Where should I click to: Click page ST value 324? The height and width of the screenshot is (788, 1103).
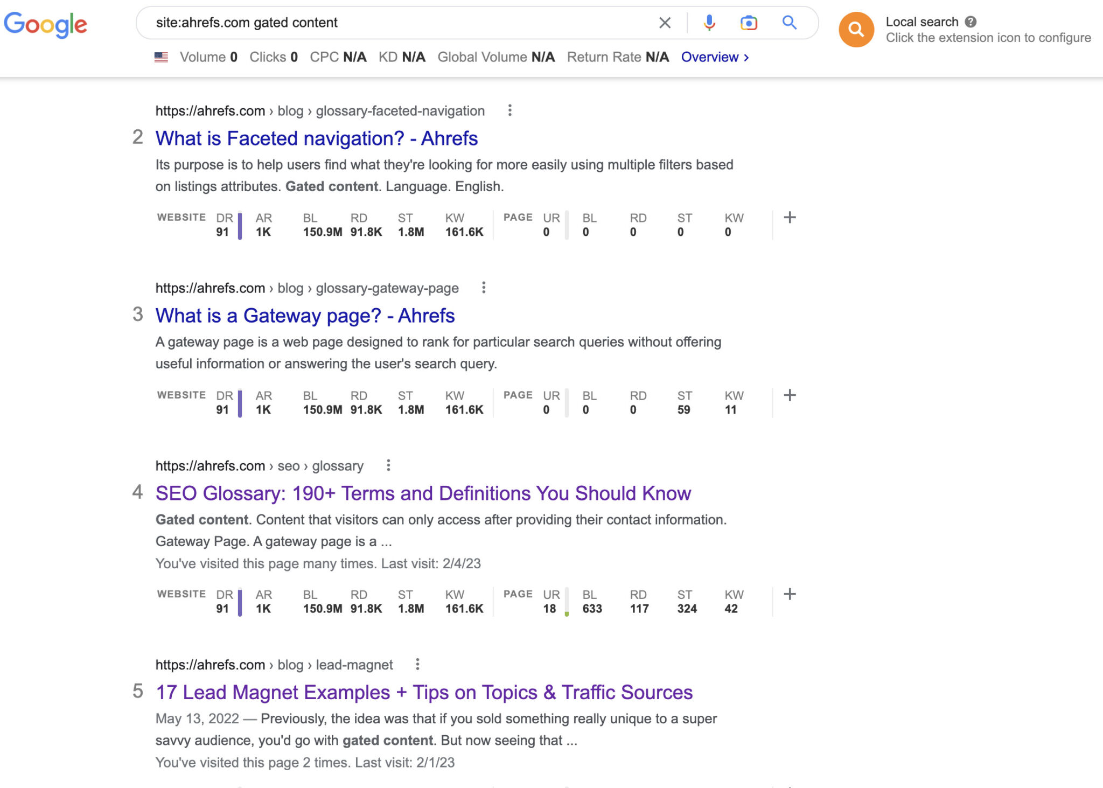[687, 609]
